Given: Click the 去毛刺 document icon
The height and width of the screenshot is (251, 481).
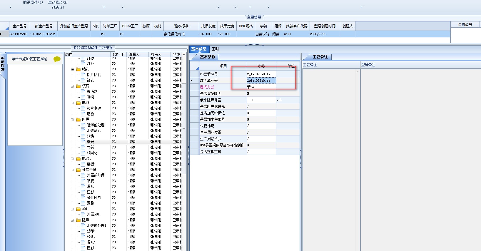Looking at the screenshot, I should point(83,91).
